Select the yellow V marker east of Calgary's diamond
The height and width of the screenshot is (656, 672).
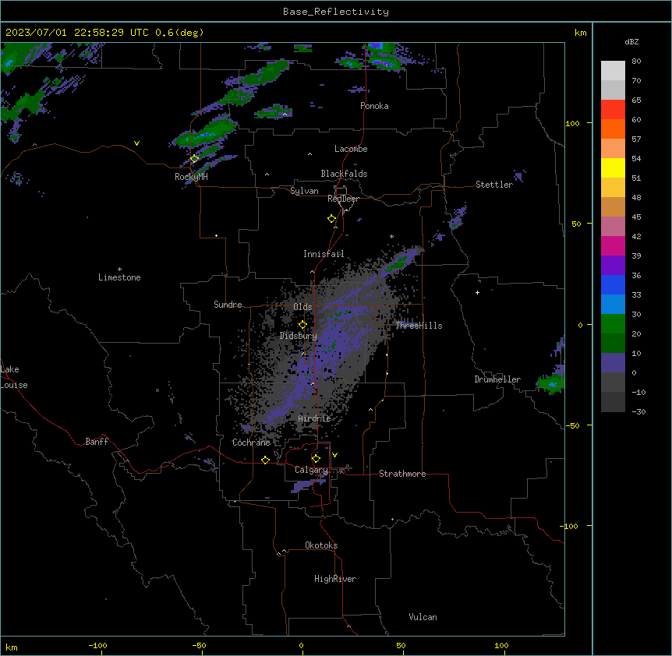coord(334,455)
